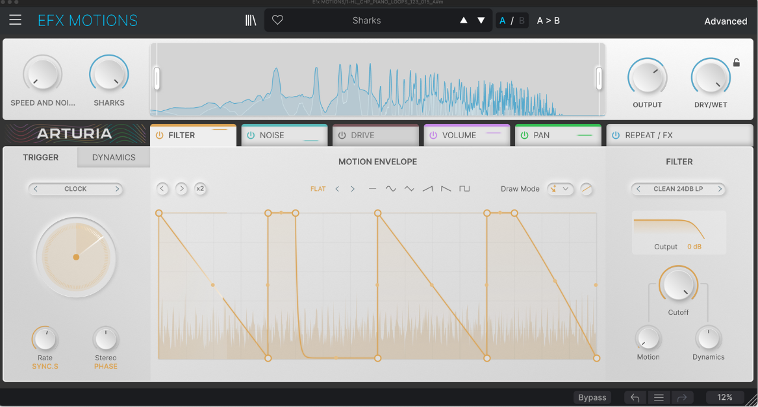
Task: Click the DRY/WET knob
Action: coord(710,77)
